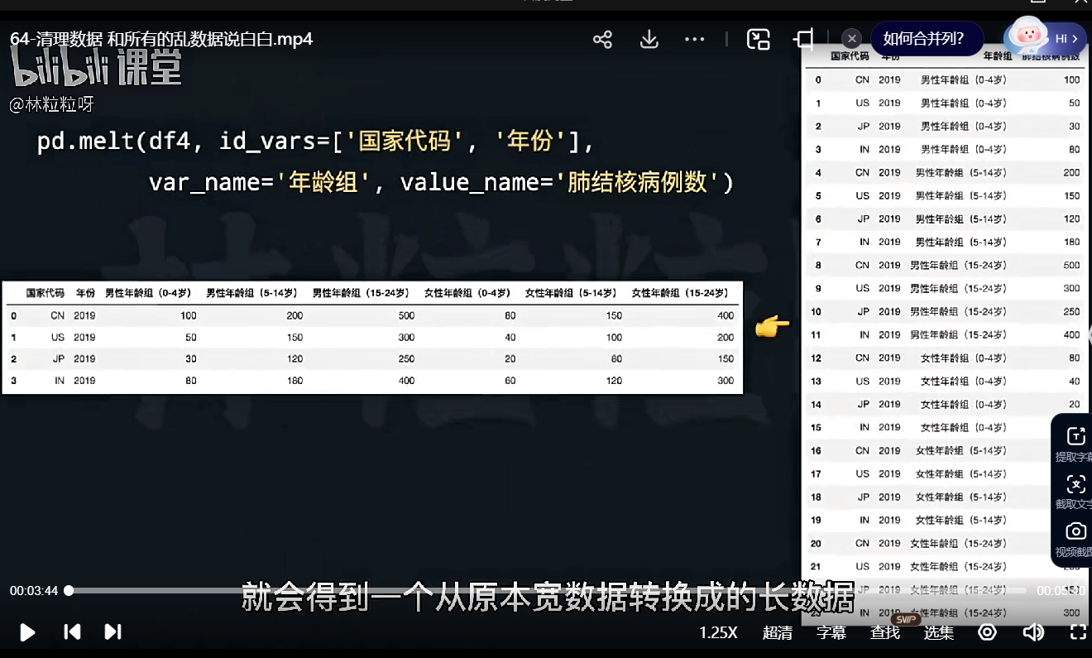Click the 提取字幕 subtitle extraction icon
This screenshot has height=658, width=1092.
[1075, 435]
